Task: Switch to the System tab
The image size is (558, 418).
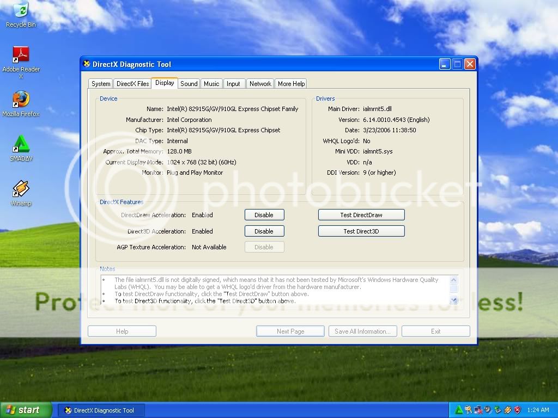Action: click(101, 83)
